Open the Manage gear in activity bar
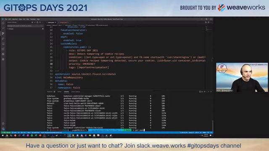This screenshot has width=269, height=151. (3, 129)
